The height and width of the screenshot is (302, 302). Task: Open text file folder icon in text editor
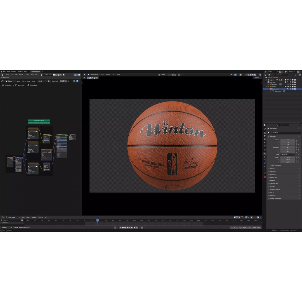point(58,75)
